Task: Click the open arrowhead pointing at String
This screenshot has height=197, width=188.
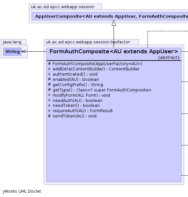Action: click(24, 51)
